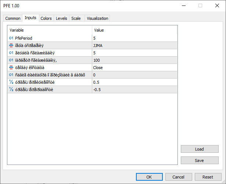
Task: Edit the PfePeriod value field
Action: pyautogui.click(x=134, y=38)
